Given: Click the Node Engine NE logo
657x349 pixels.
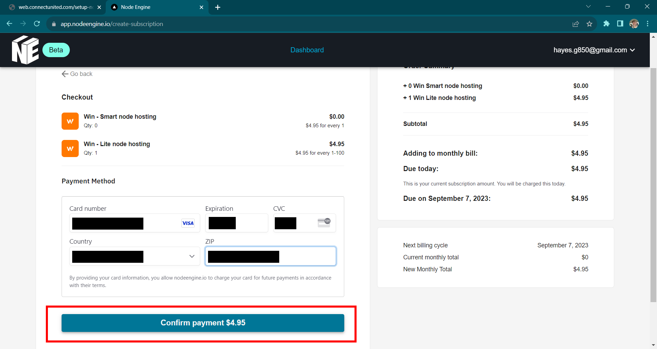Looking at the screenshot, I should (x=25, y=50).
